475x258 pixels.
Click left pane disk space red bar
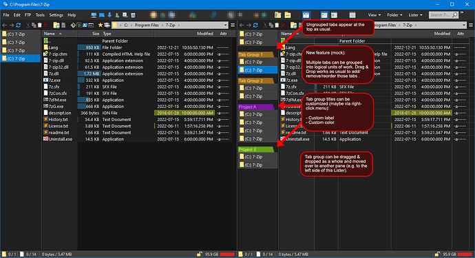coord(227,254)
